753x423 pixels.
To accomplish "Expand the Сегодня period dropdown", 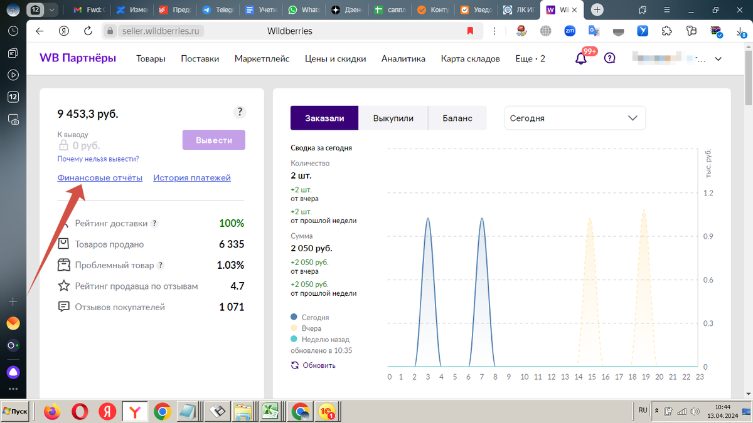I will 575,118.
